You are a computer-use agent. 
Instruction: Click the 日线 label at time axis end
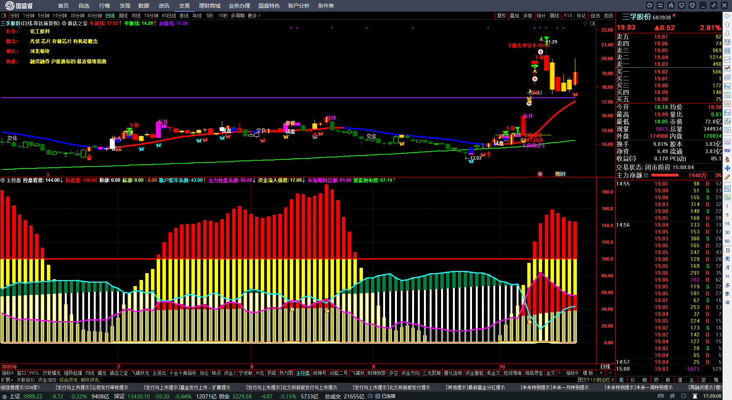point(605,366)
